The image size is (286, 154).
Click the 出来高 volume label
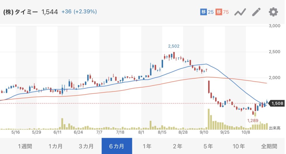click(275, 128)
